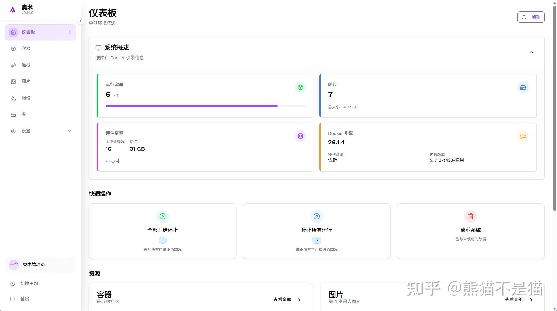The width and height of the screenshot is (557, 311).
Task: Select the 容器 icon in the sidebar
Action: pos(13,48)
